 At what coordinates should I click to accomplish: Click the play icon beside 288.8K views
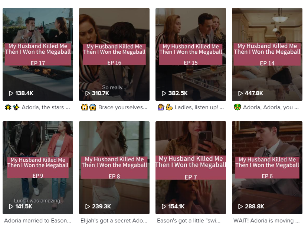point(240,207)
